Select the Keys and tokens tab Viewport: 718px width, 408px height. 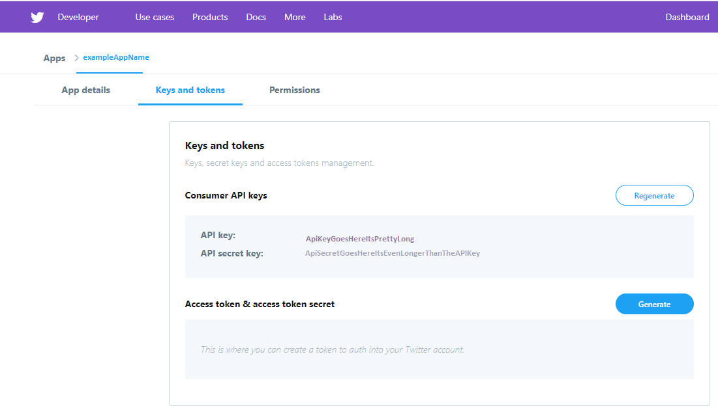tap(190, 90)
